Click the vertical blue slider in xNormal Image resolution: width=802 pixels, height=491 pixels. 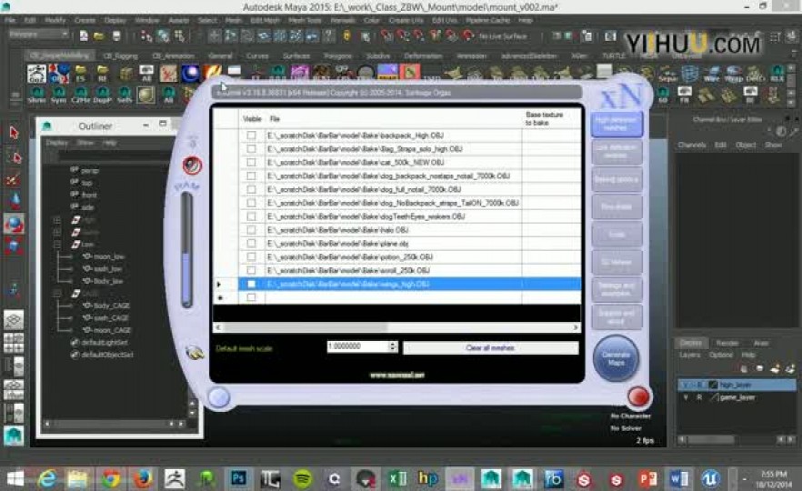[x=186, y=250]
